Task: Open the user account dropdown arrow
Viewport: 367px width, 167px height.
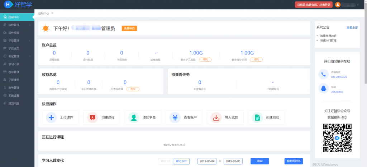Action: [358, 5]
